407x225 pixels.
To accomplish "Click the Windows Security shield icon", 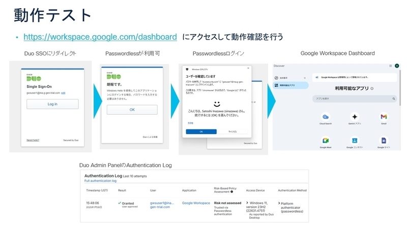I will click(x=187, y=70).
